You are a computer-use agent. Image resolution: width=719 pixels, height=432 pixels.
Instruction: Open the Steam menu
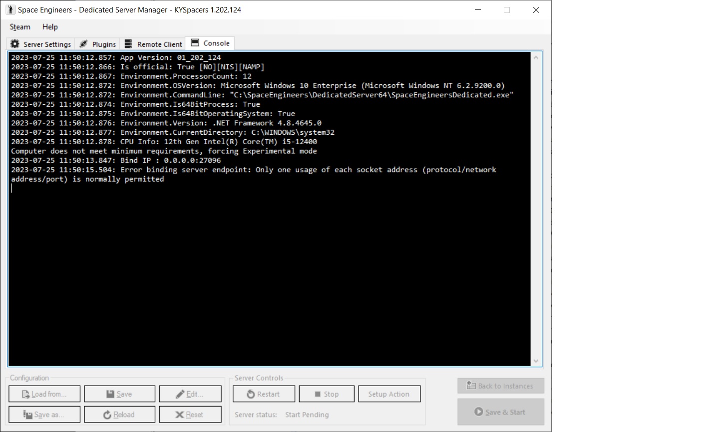pyautogui.click(x=20, y=27)
